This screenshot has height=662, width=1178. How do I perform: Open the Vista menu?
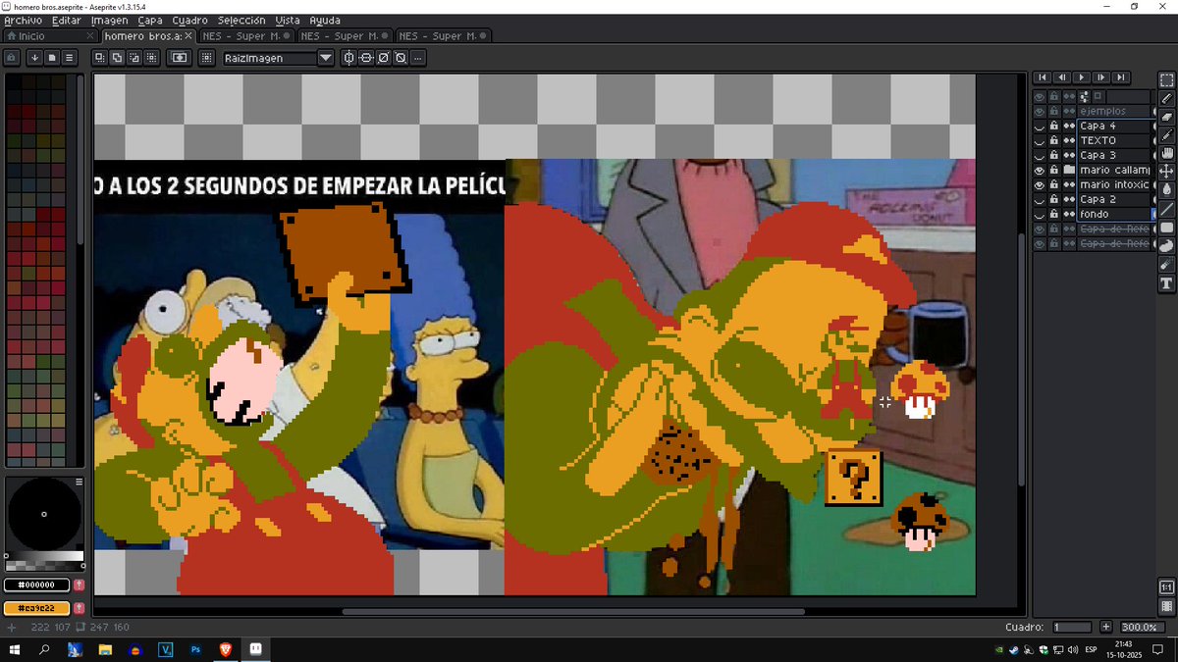click(x=288, y=20)
